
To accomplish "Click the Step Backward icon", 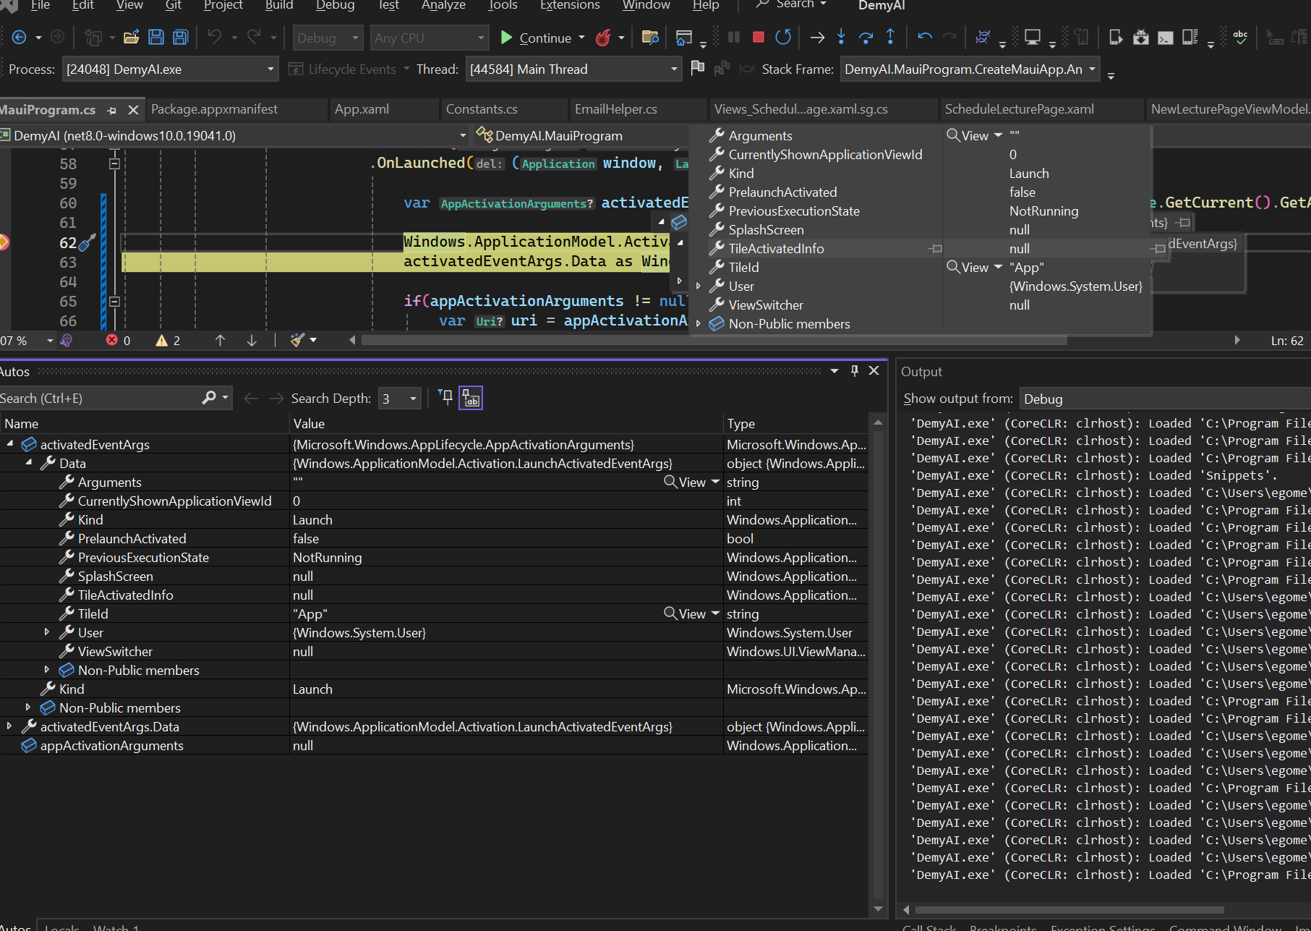I will click(925, 37).
